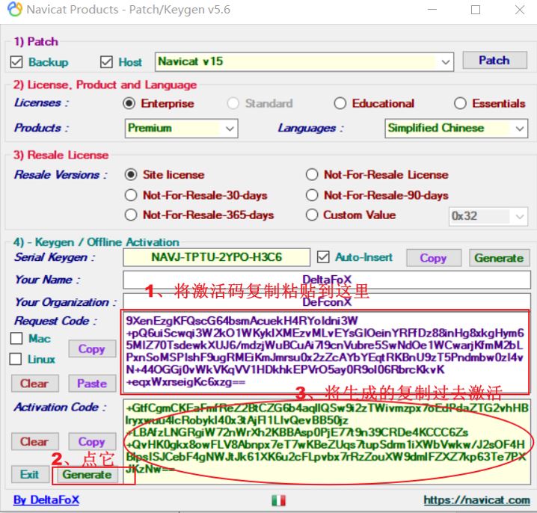Open the Languages dropdown showing Simplified Chinese
The image size is (537, 513).
click(x=456, y=129)
